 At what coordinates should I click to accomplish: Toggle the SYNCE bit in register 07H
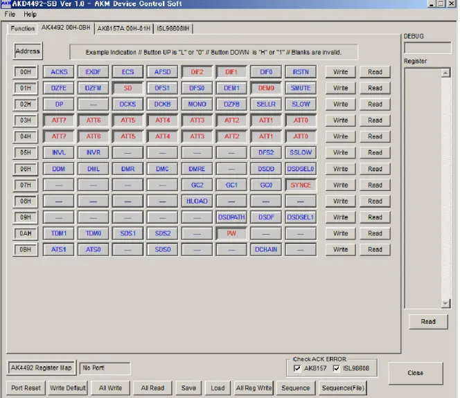(x=301, y=185)
